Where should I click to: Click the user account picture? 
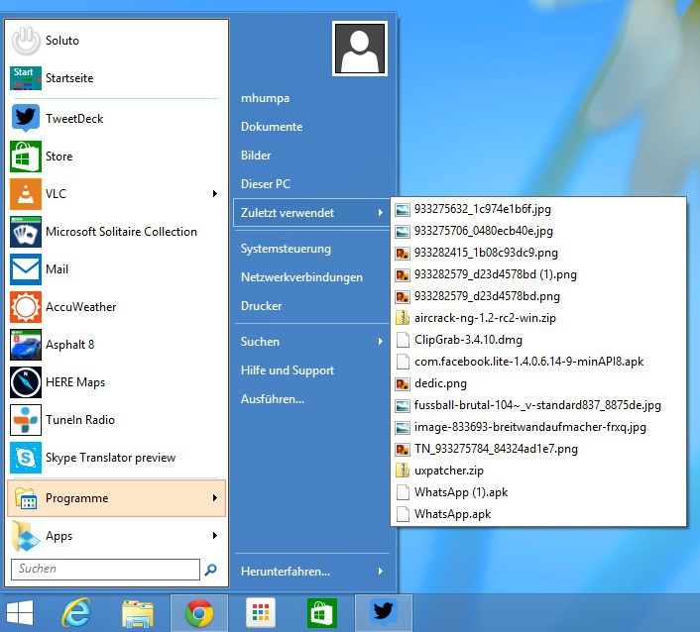coord(360,50)
